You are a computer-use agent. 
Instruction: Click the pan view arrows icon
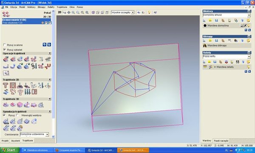69,12
